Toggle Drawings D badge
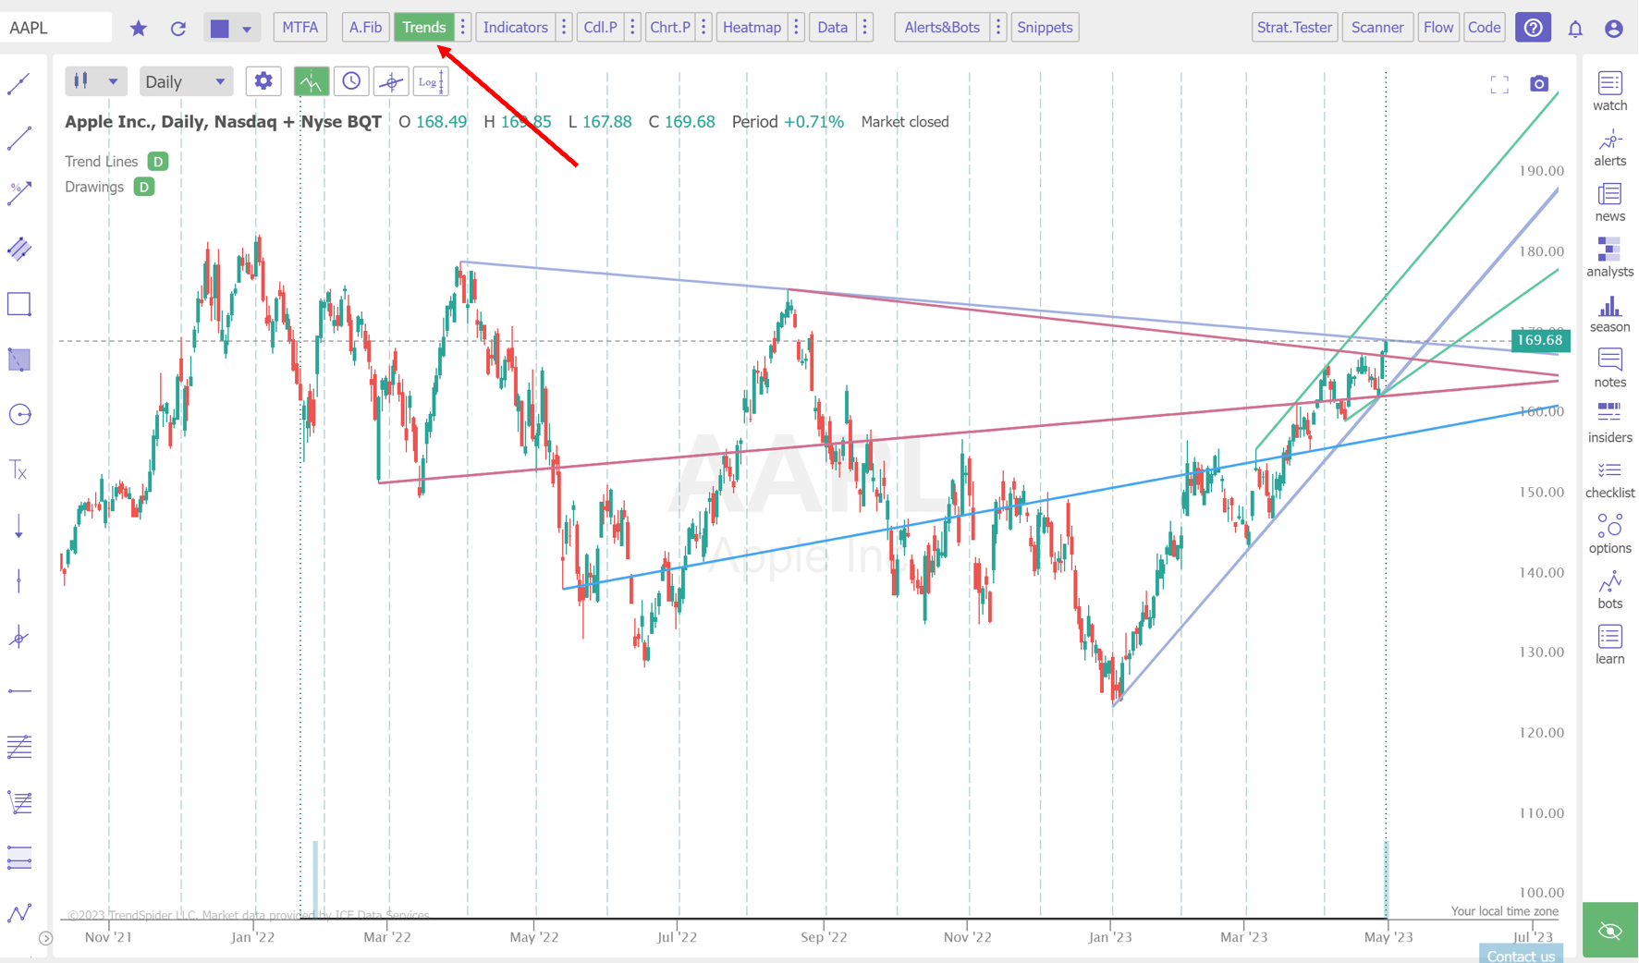Viewport: 1639px width, 963px height. click(144, 187)
